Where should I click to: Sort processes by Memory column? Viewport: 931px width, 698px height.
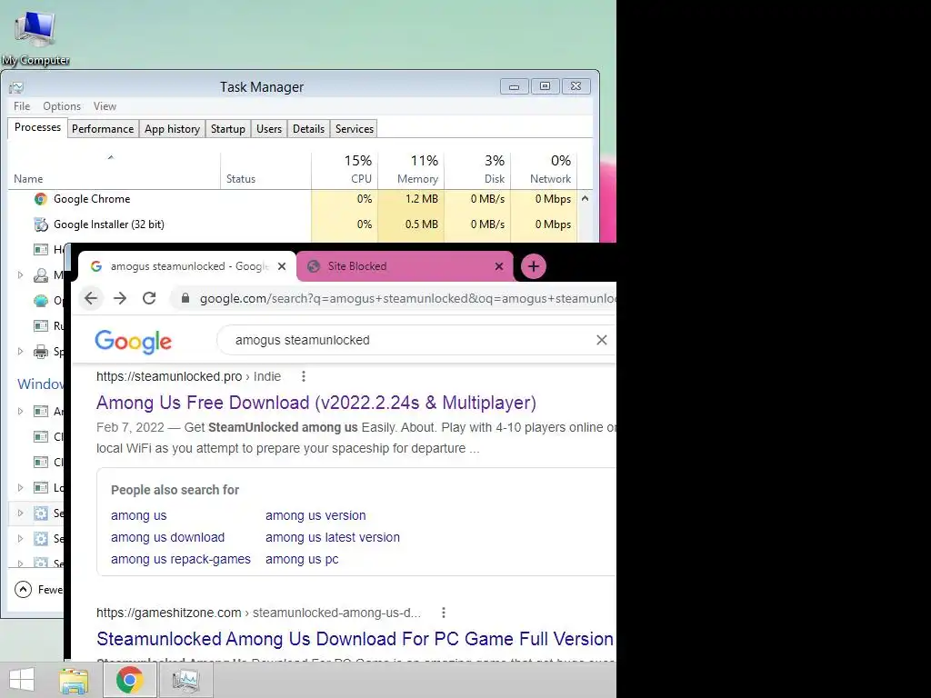click(411, 170)
